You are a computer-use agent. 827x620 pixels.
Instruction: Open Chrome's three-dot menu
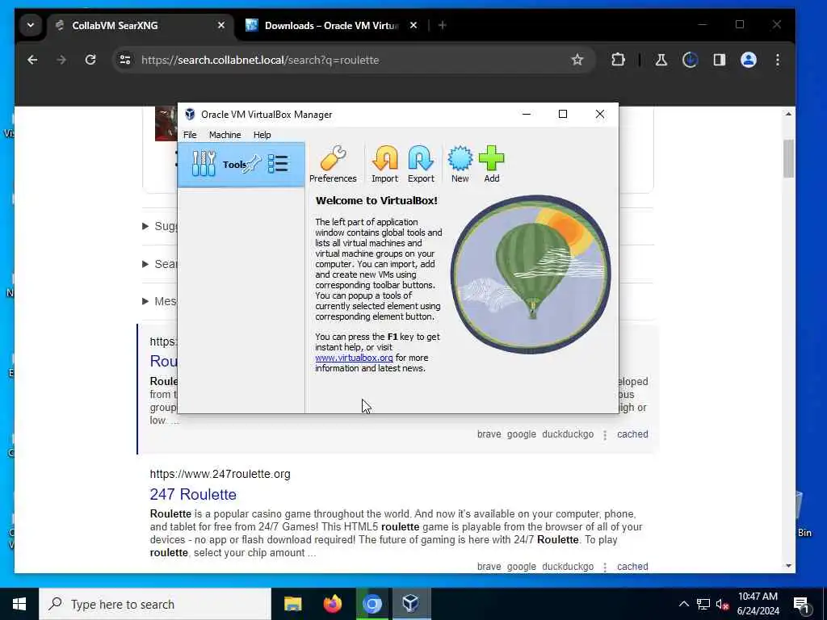778,60
